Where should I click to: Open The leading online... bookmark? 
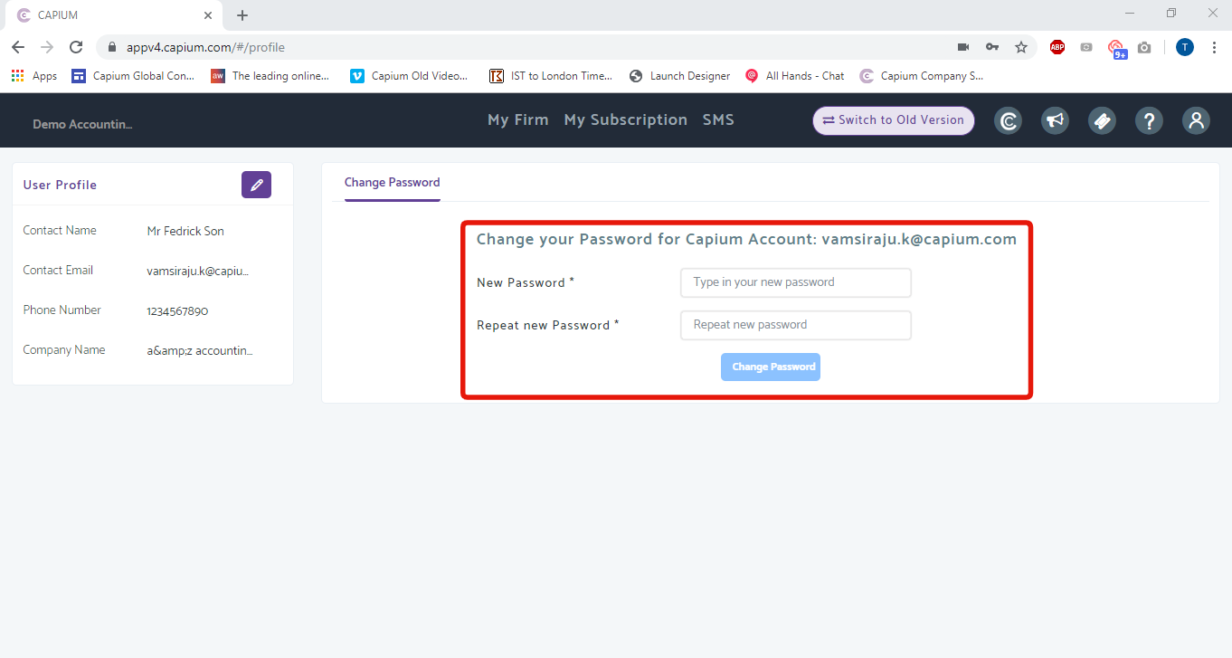[x=270, y=76]
